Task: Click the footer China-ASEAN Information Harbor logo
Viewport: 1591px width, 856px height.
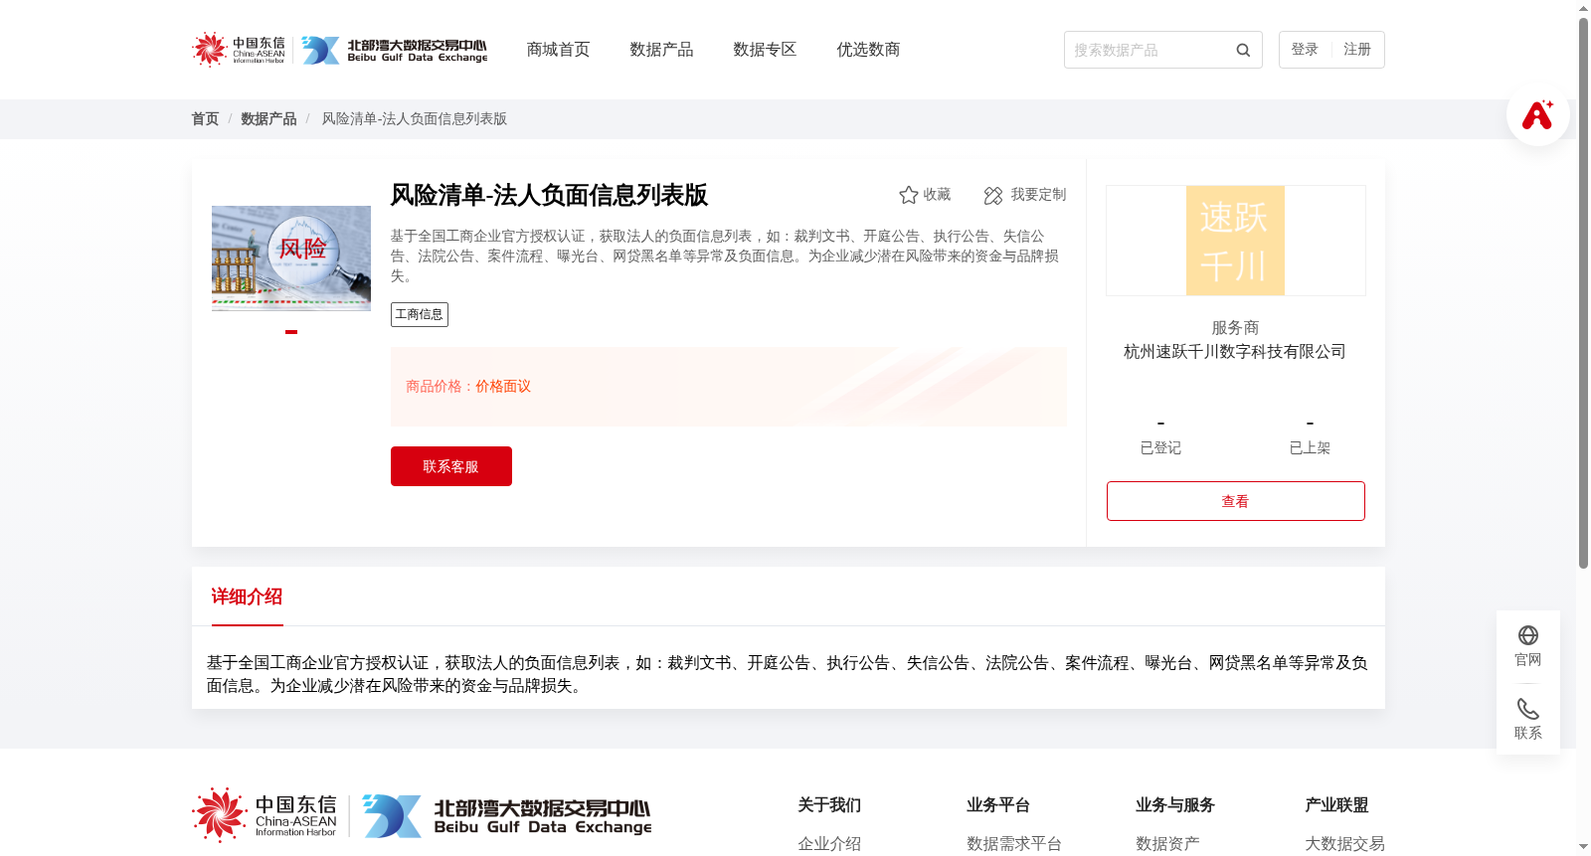Action: coord(265,815)
